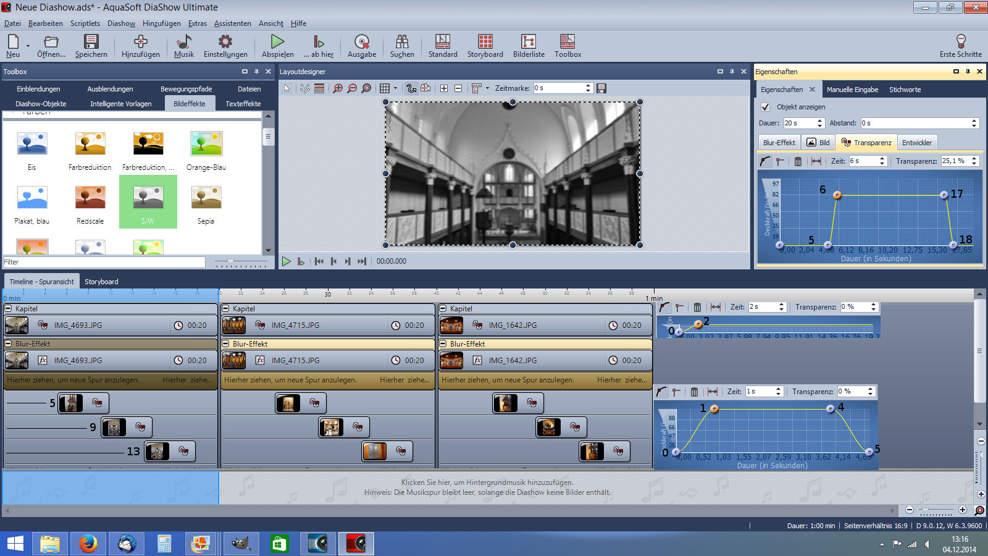
Task: Toggle the Objekt anzeigen checkbox
Action: pos(766,107)
